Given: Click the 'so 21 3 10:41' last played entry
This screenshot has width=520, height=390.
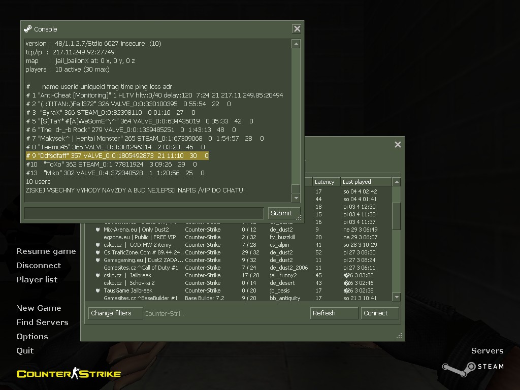Looking at the screenshot, I should coord(360,298).
